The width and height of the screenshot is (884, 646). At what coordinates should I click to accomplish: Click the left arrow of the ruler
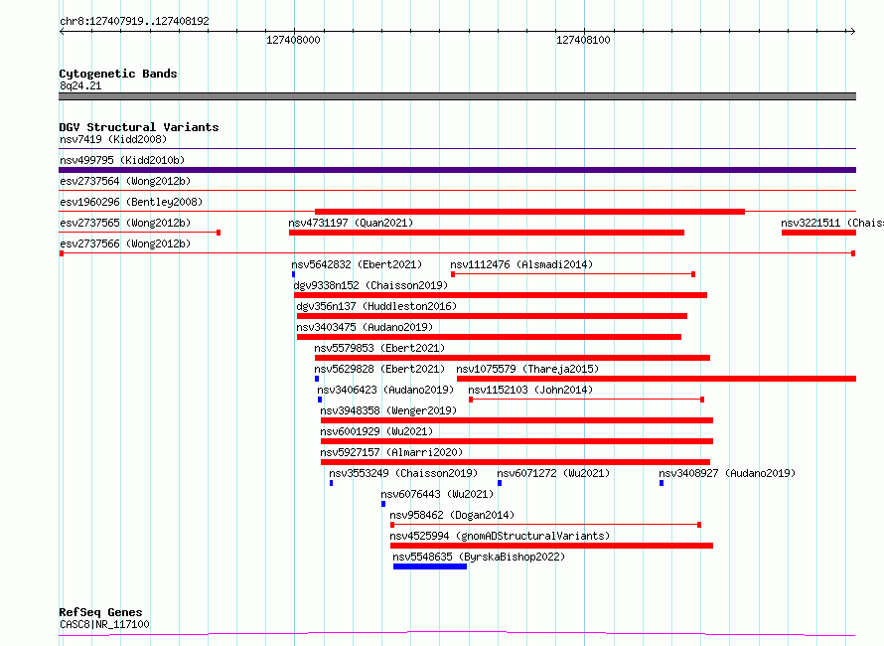pyautogui.click(x=62, y=32)
